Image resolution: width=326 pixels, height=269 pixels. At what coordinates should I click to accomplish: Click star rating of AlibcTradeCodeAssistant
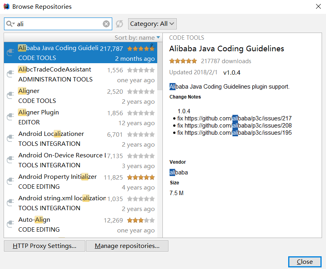pyautogui.click(x=141, y=70)
